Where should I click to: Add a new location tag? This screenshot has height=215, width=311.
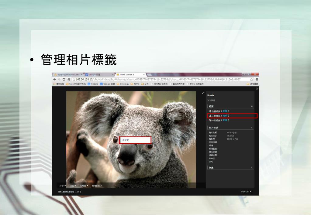pos(225,111)
